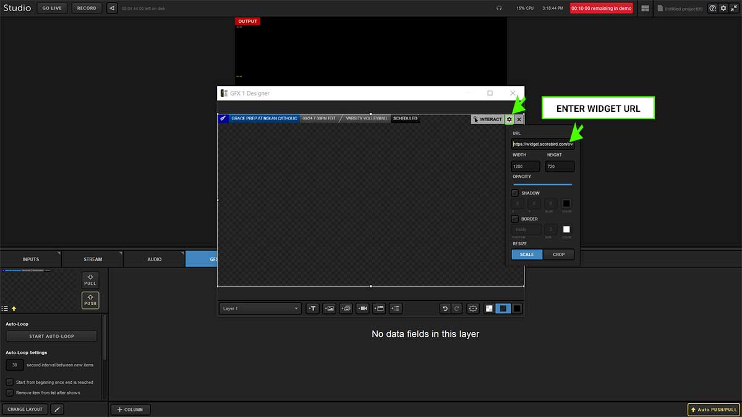Click the border size field
Screen dimensions: 742x417
tap(550, 229)
